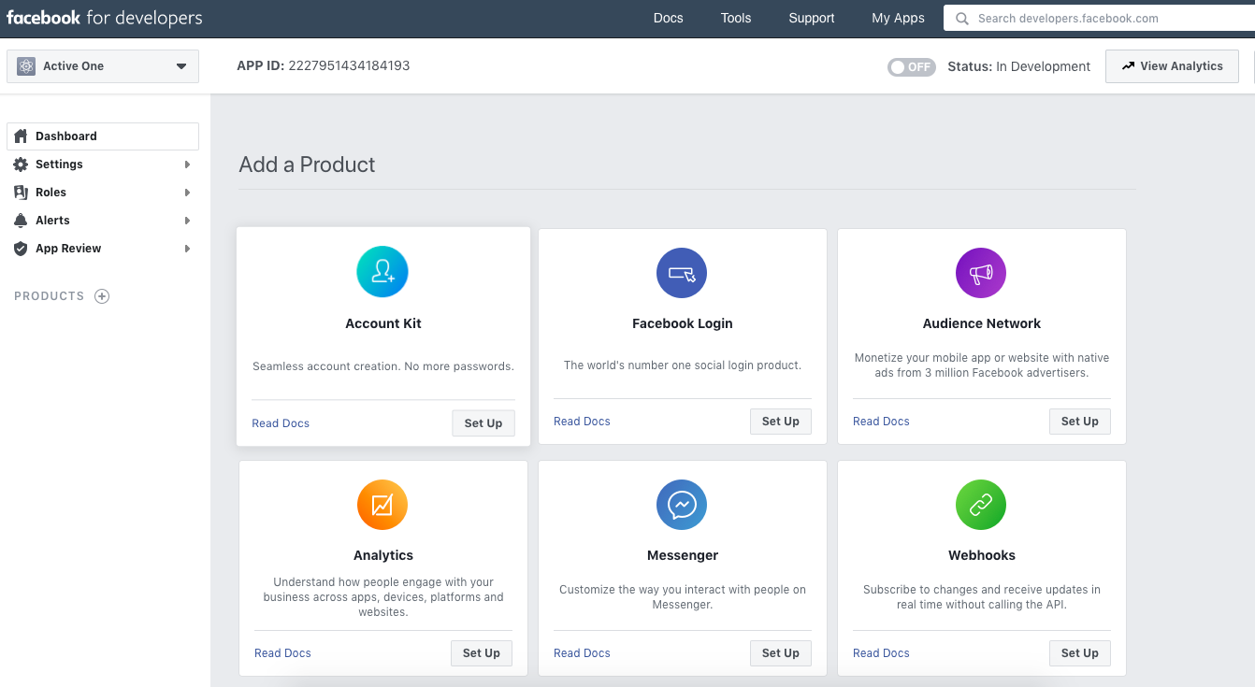Click the Alerts bell icon

click(21, 221)
